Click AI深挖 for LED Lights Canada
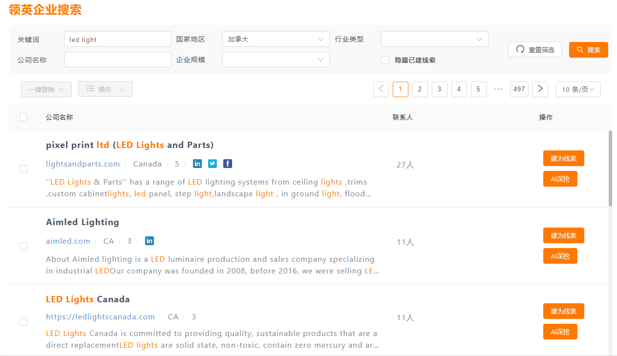Image resolution: width=617 pixels, height=356 pixels. click(560, 332)
